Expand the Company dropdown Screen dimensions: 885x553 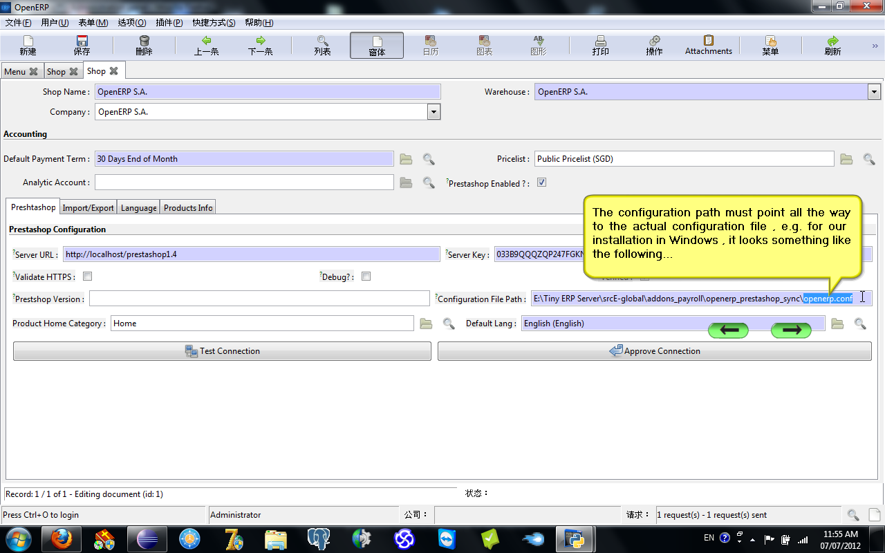point(434,112)
